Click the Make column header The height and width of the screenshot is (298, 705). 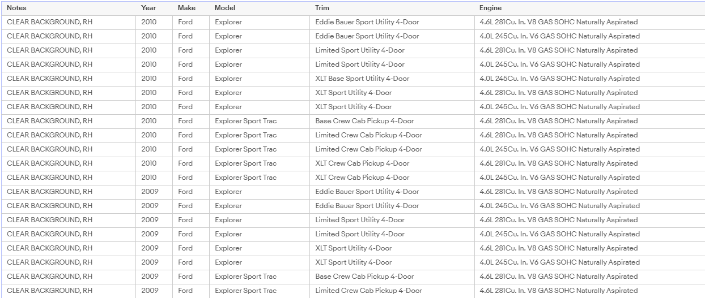point(186,8)
